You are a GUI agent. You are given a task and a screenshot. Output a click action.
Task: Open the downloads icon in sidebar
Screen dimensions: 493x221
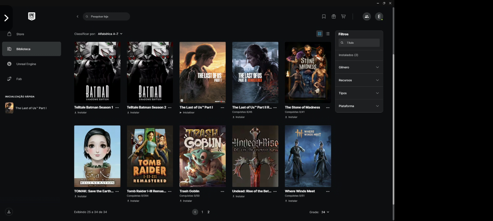9,212
